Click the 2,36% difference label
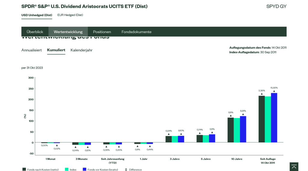Screen dimensions: 308x171 click(262, 91)
